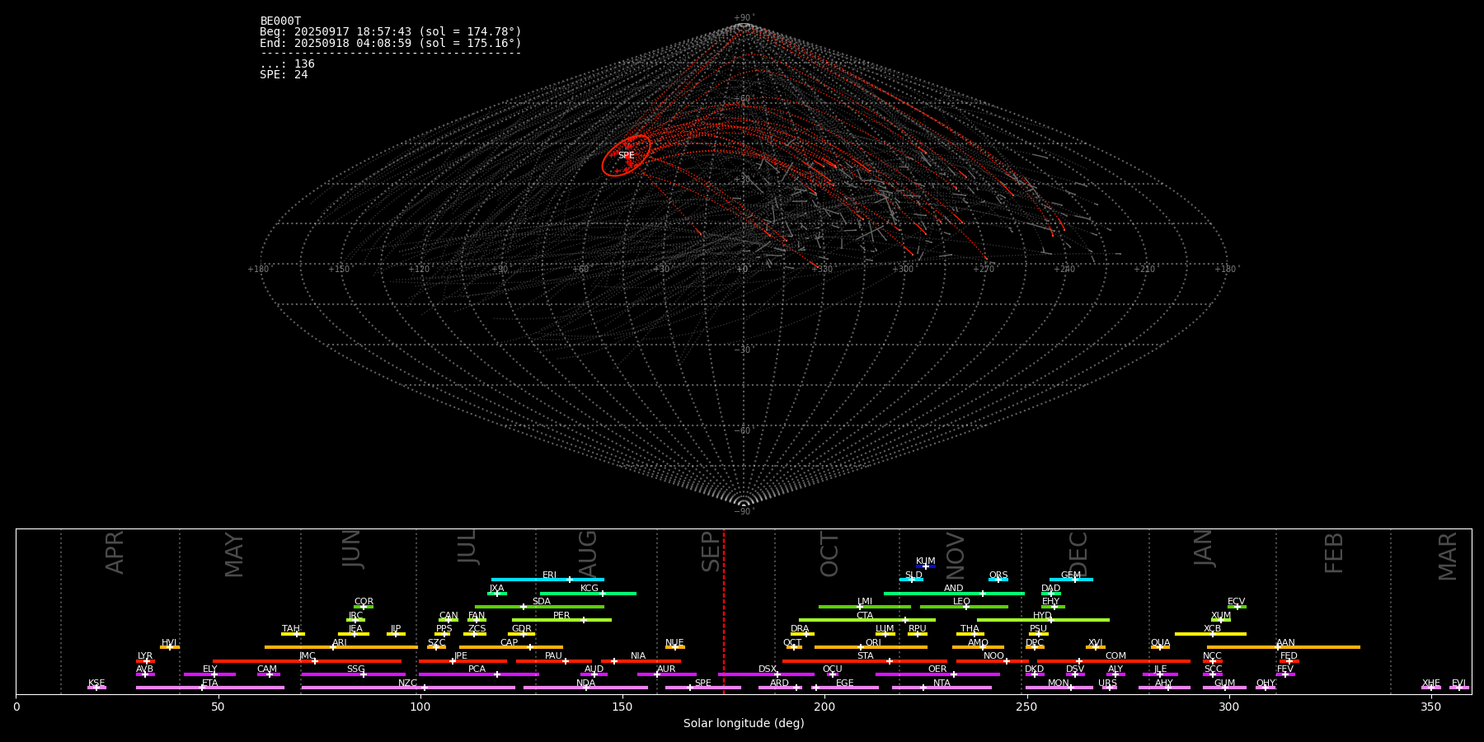Select the KUM shower label
Screen dimensions: 1484x742
point(926,561)
